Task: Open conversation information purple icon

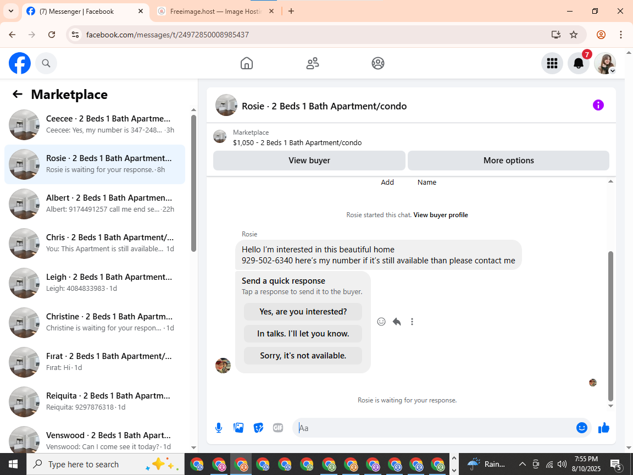Action: [598, 106]
